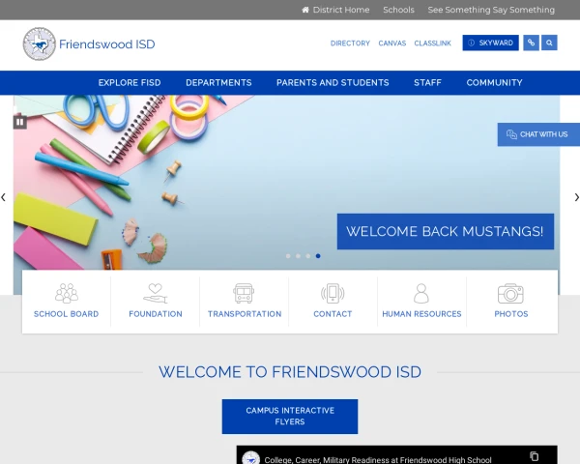Select the third slideshow dot
Viewport: 580px width, 464px height.
click(308, 256)
